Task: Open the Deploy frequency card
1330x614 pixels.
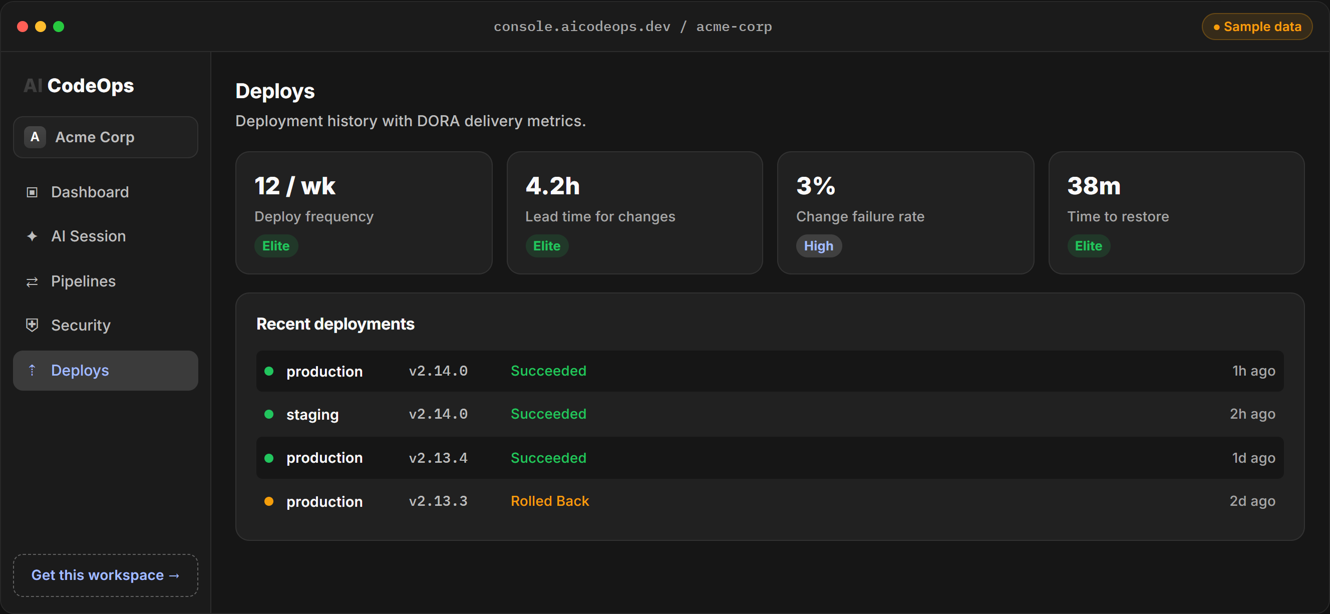Action: [364, 213]
